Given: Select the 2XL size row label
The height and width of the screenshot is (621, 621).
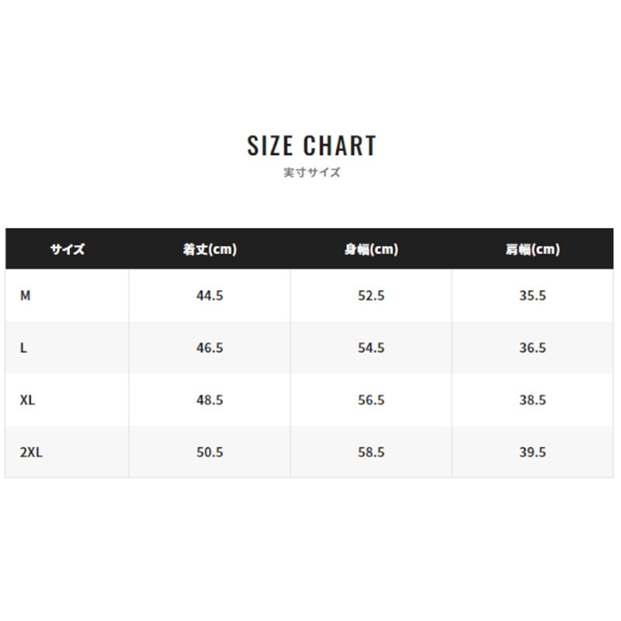Looking at the screenshot, I should (x=31, y=452).
